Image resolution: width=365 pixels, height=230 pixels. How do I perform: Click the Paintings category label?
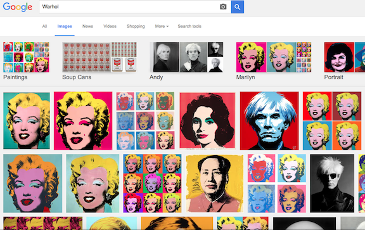tap(15, 77)
